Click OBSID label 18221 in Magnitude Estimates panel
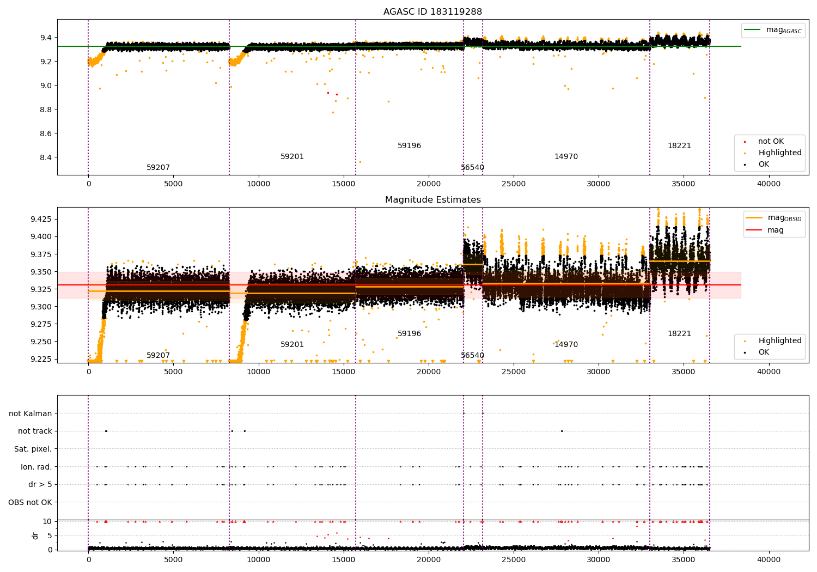817x572 pixels. pyautogui.click(x=679, y=334)
